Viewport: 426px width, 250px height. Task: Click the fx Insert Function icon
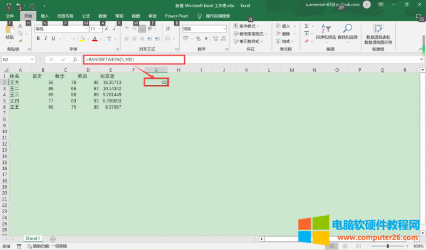[x=75, y=59]
